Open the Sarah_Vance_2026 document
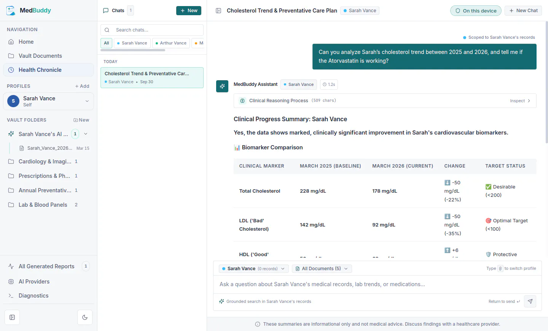This screenshot has height=331, width=548. coord(54,148)
